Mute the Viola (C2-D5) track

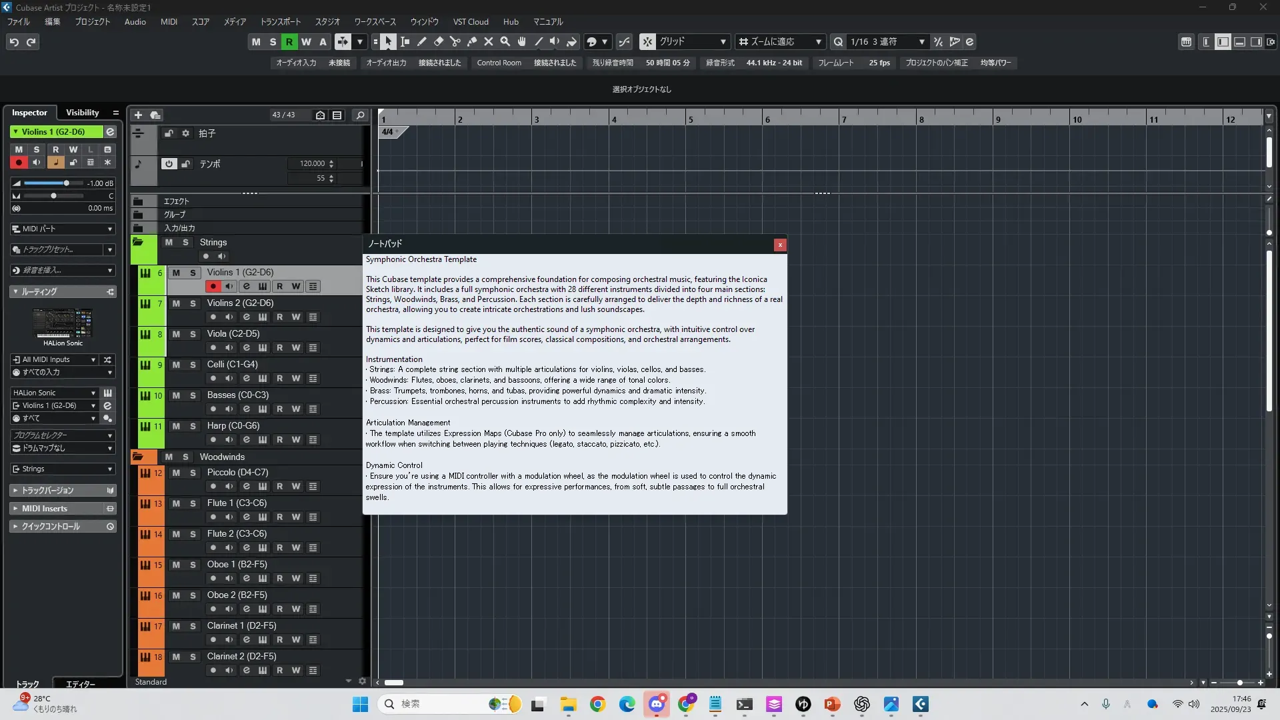176,334
